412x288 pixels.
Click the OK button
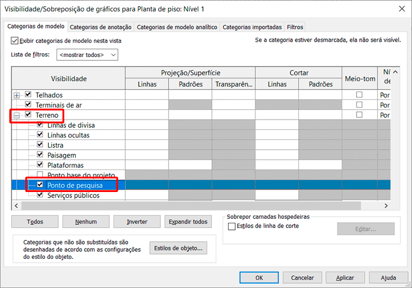coord(259,278)
